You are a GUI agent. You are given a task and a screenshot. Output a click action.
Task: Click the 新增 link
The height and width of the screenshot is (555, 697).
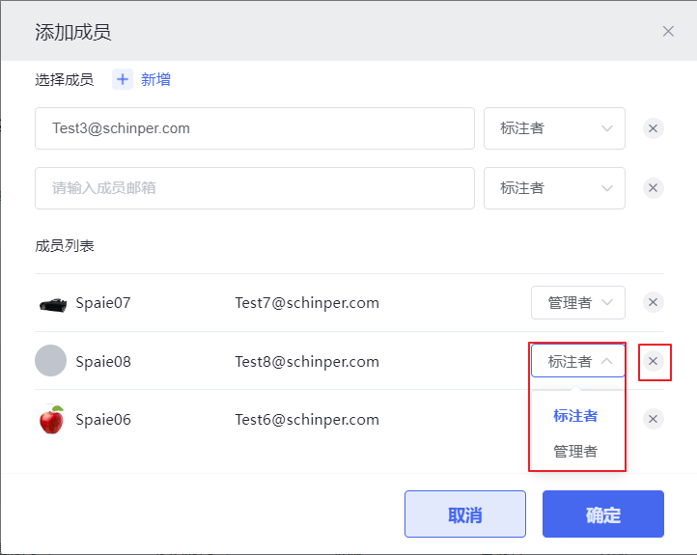[x=155, y=79]
